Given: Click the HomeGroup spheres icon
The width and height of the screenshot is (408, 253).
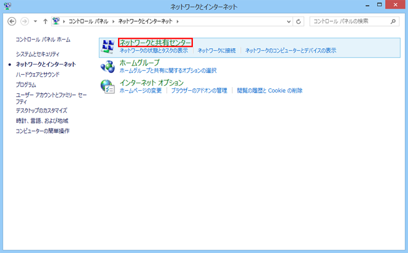Looking at the screenshot, I should coord(108,67).
